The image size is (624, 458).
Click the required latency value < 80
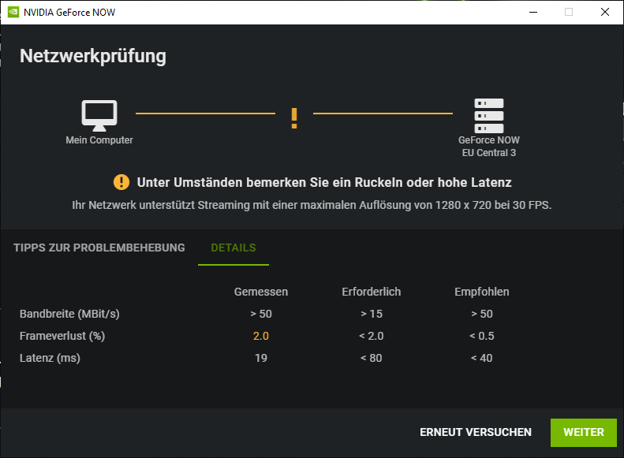pos(372,358)
